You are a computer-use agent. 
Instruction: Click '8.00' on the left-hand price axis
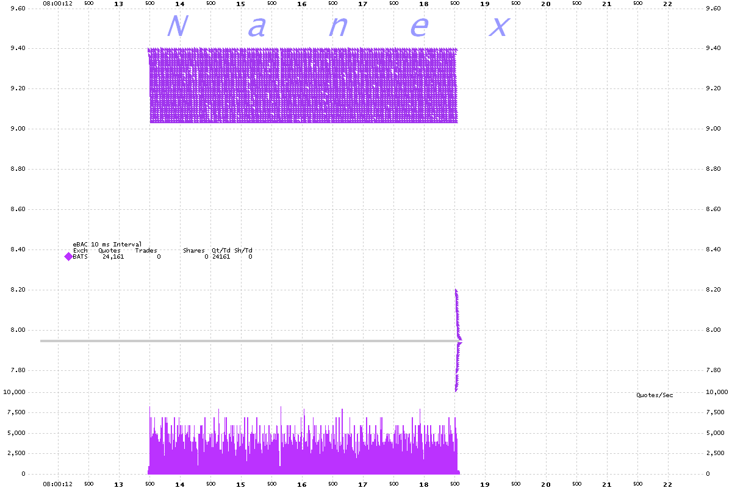pos(17,330)
